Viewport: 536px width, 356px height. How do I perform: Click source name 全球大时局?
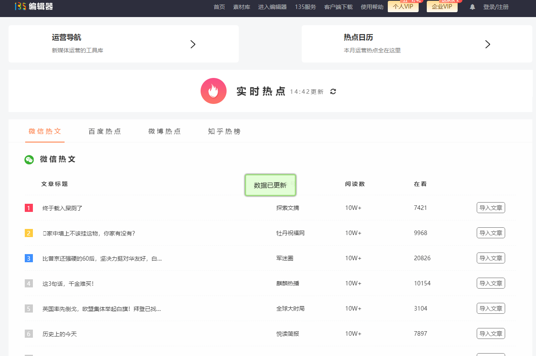(x=291, y=309)
